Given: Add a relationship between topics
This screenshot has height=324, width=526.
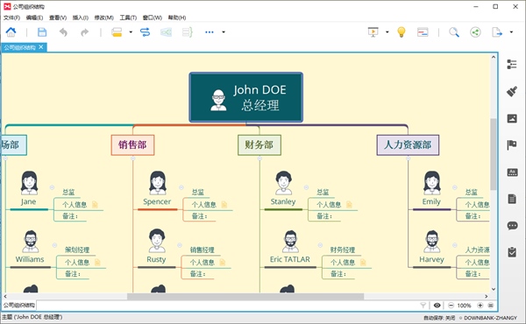Looking at the screenshot, I should (145, 32).
